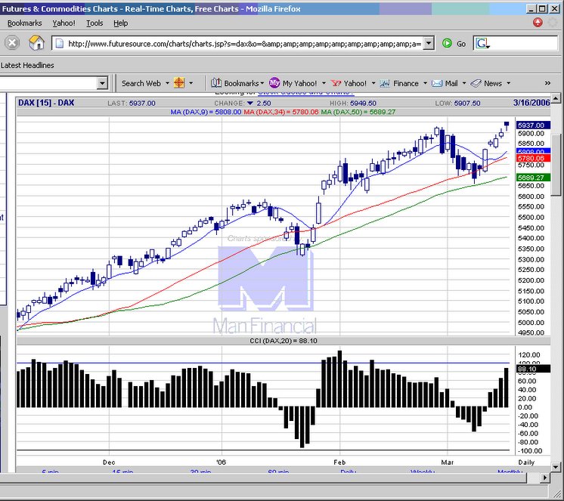Click the News icon in Yahoo toolbar
564x501 pixels.
pos(476,83)
